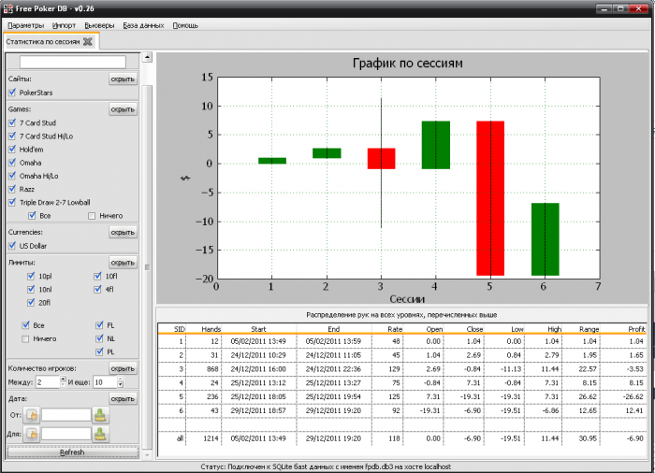Hide the Дата section
655x473 pixels.
123,399
